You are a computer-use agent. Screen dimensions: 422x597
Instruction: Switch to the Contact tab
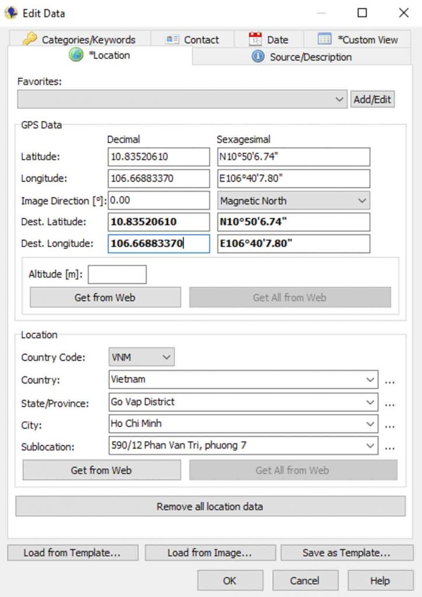(x=193, y=39)
